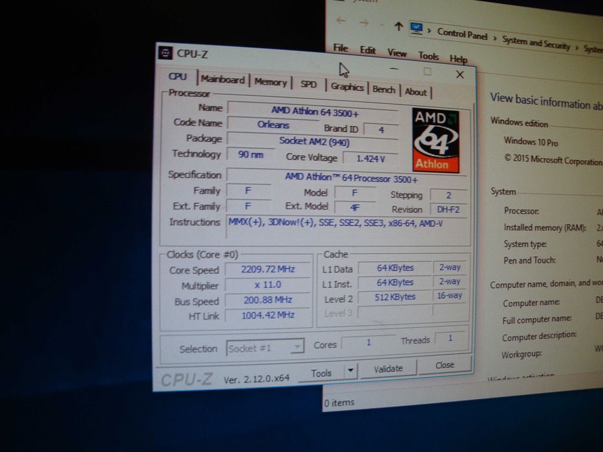Click the Technology value 90 nm
Screen dimensions: 603x452
coord(250,154)
